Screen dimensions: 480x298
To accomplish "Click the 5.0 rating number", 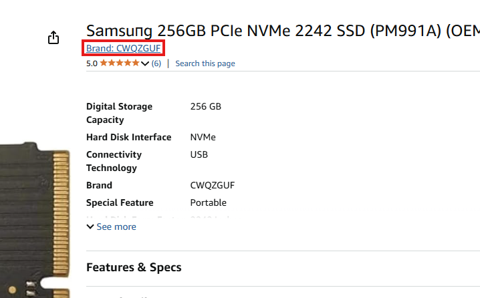I will tap(92, 63).
